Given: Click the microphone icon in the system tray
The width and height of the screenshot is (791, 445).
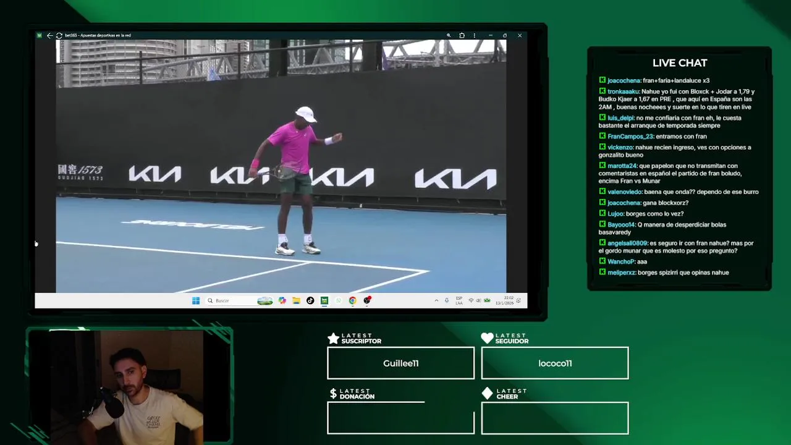Looking at the screenshot, I should (x=447, y=300).
